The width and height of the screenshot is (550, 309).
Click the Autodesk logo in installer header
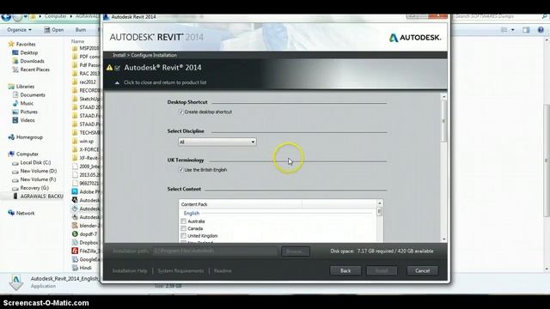[415, 38]
